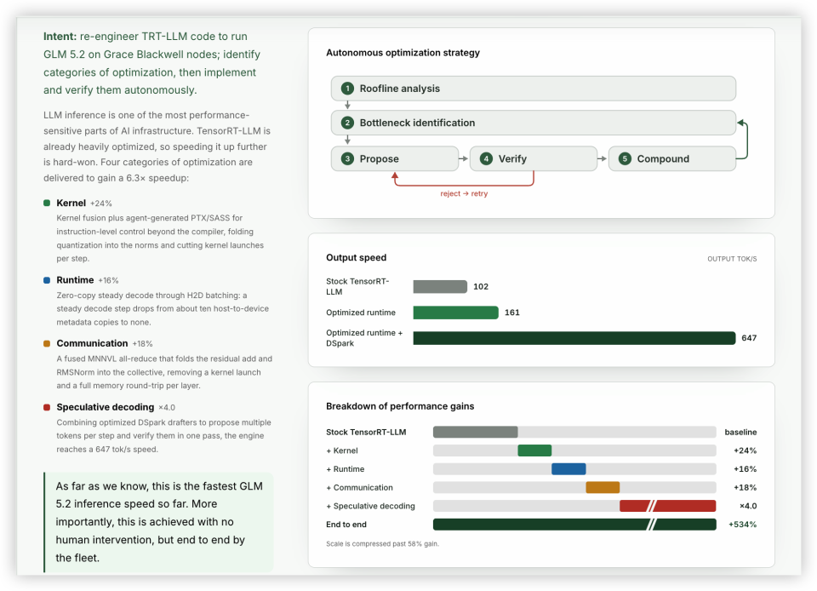Click the blue + Runtime gain segment
The image size is (817, 591).
click(x=568, y=469)
